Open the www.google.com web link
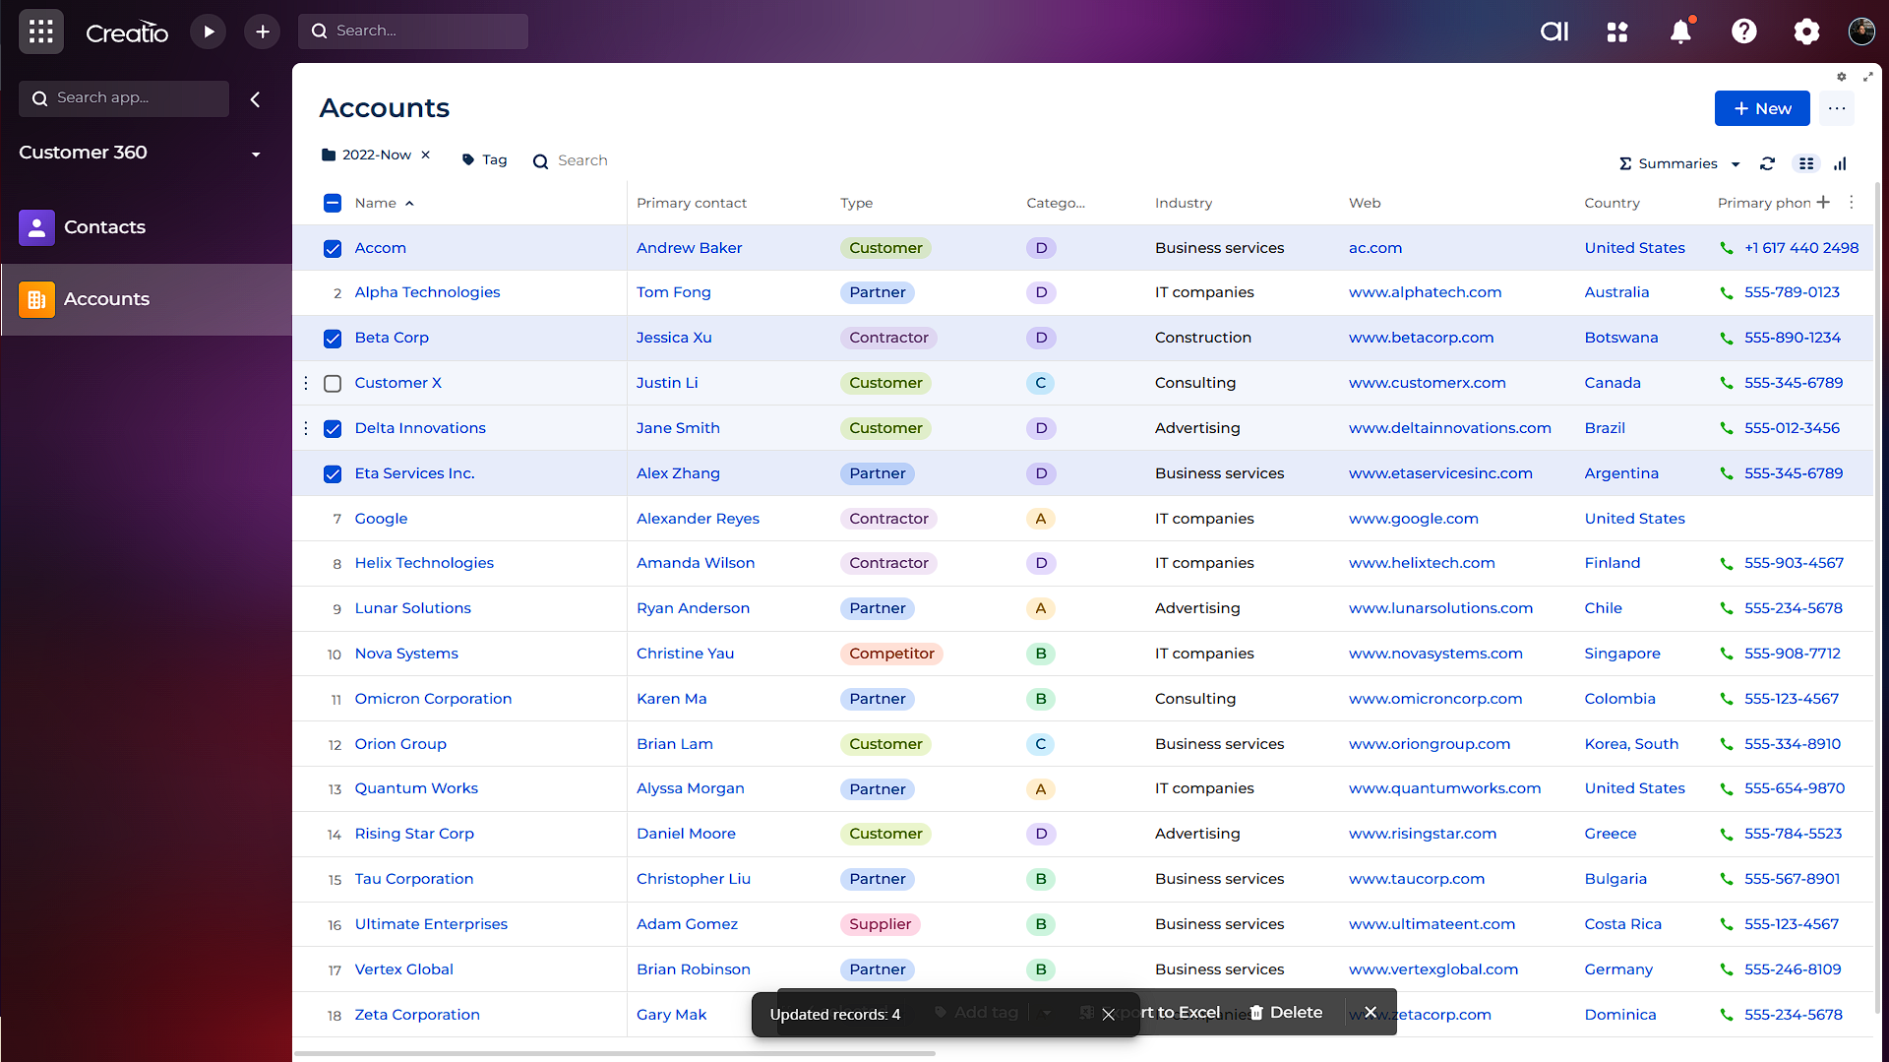Screen dimensions: 1889x1062 click(1413, 519)
